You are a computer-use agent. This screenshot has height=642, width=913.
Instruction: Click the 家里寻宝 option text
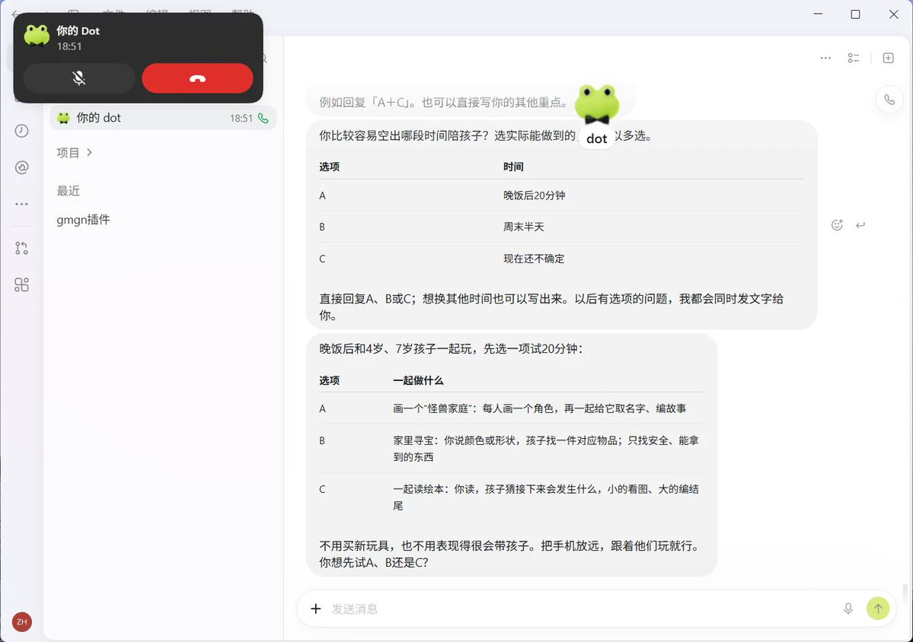tap(545, 448)
